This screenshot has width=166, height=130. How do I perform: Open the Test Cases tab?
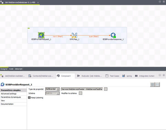coord(112,76)
